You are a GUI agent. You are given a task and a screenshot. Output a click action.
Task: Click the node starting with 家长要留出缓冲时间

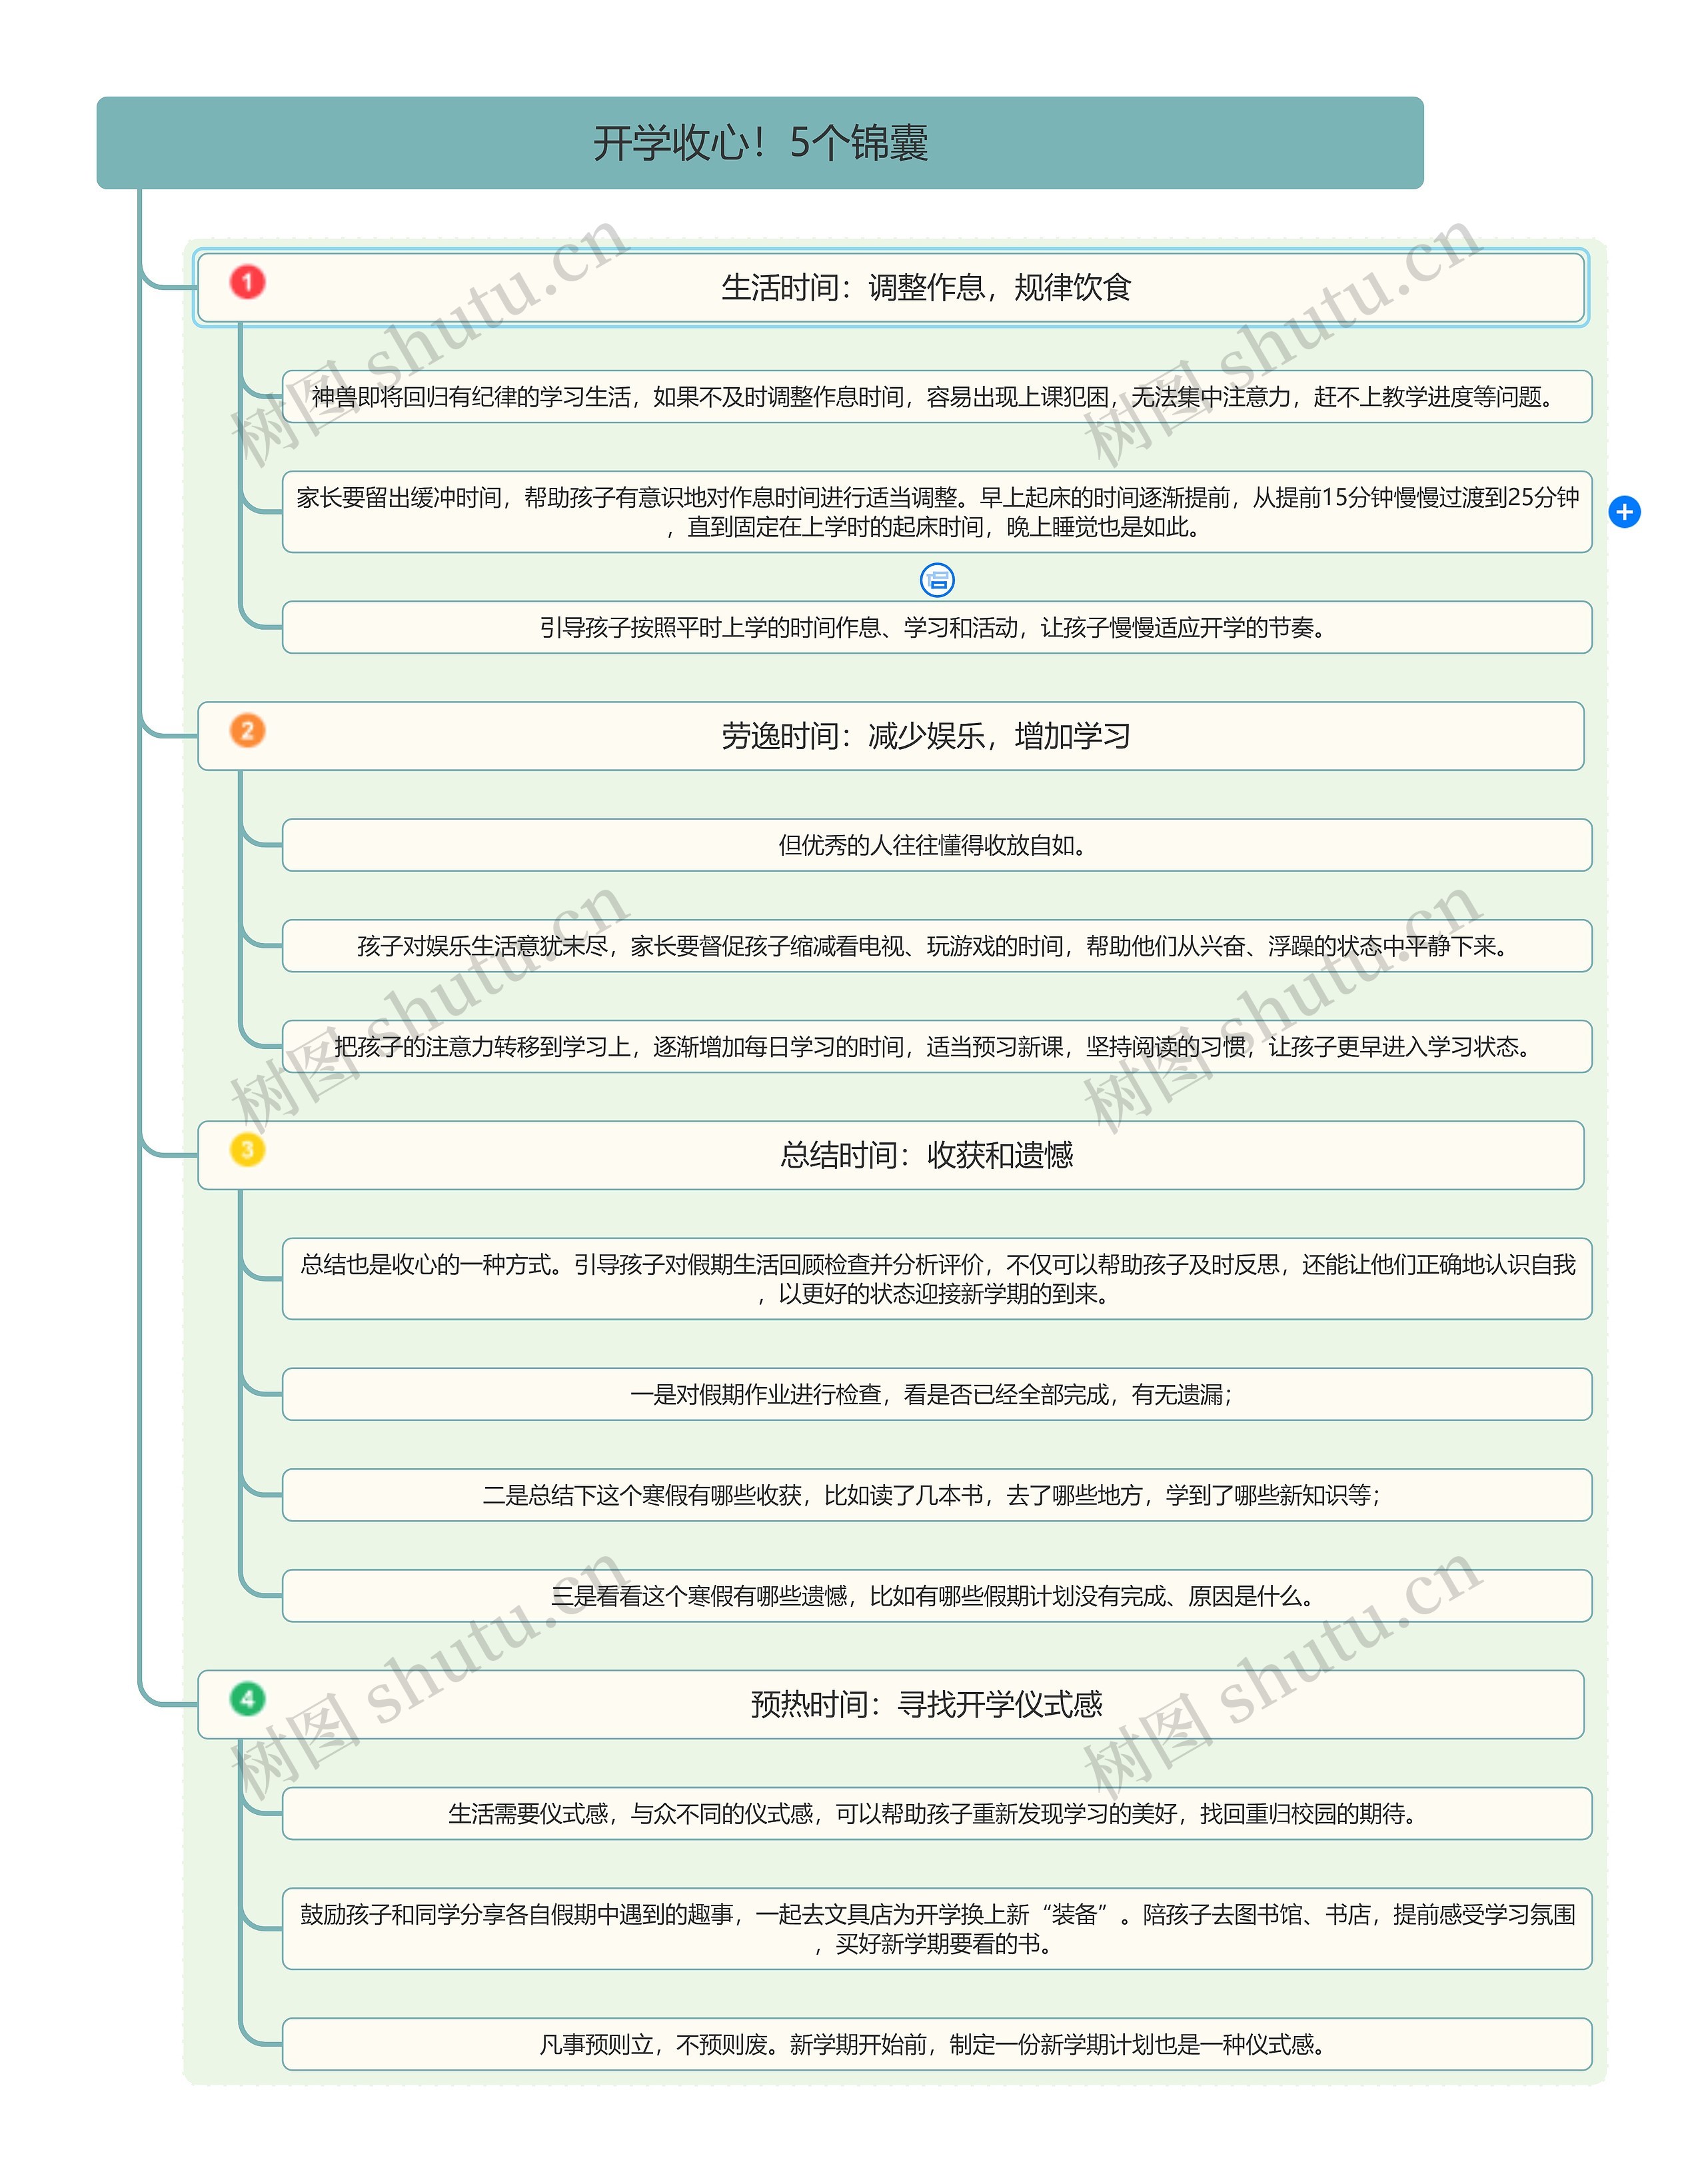[x=937, y=512]
